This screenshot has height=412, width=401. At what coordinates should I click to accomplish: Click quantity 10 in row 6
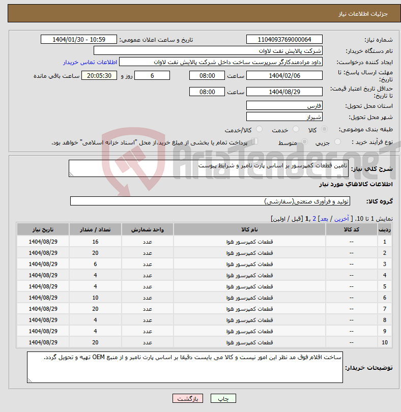pos(95,298)
